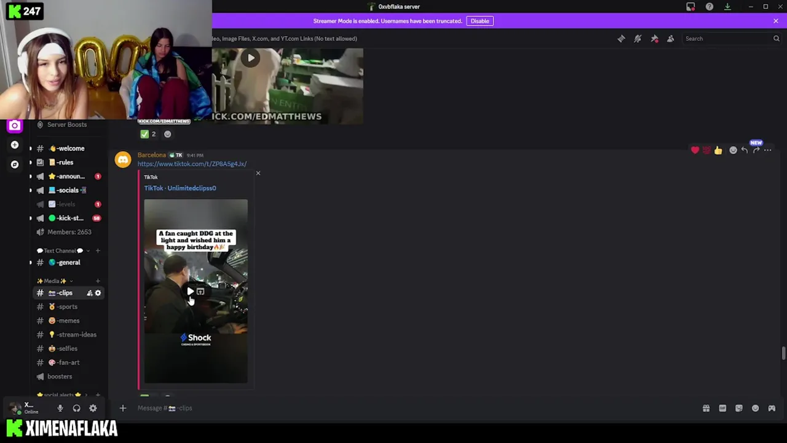Open the memes channel
Screen dimensions: 787x443
tap(66, 321)
